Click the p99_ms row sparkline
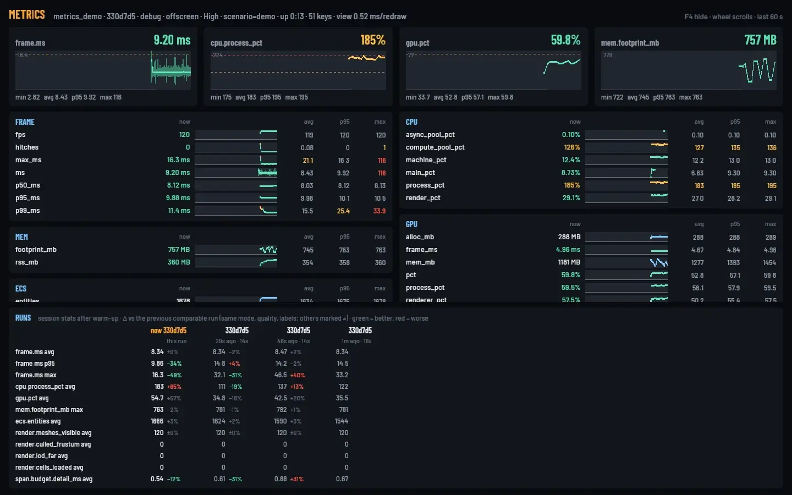Screen dimensions: 792x495 [236, 211]
